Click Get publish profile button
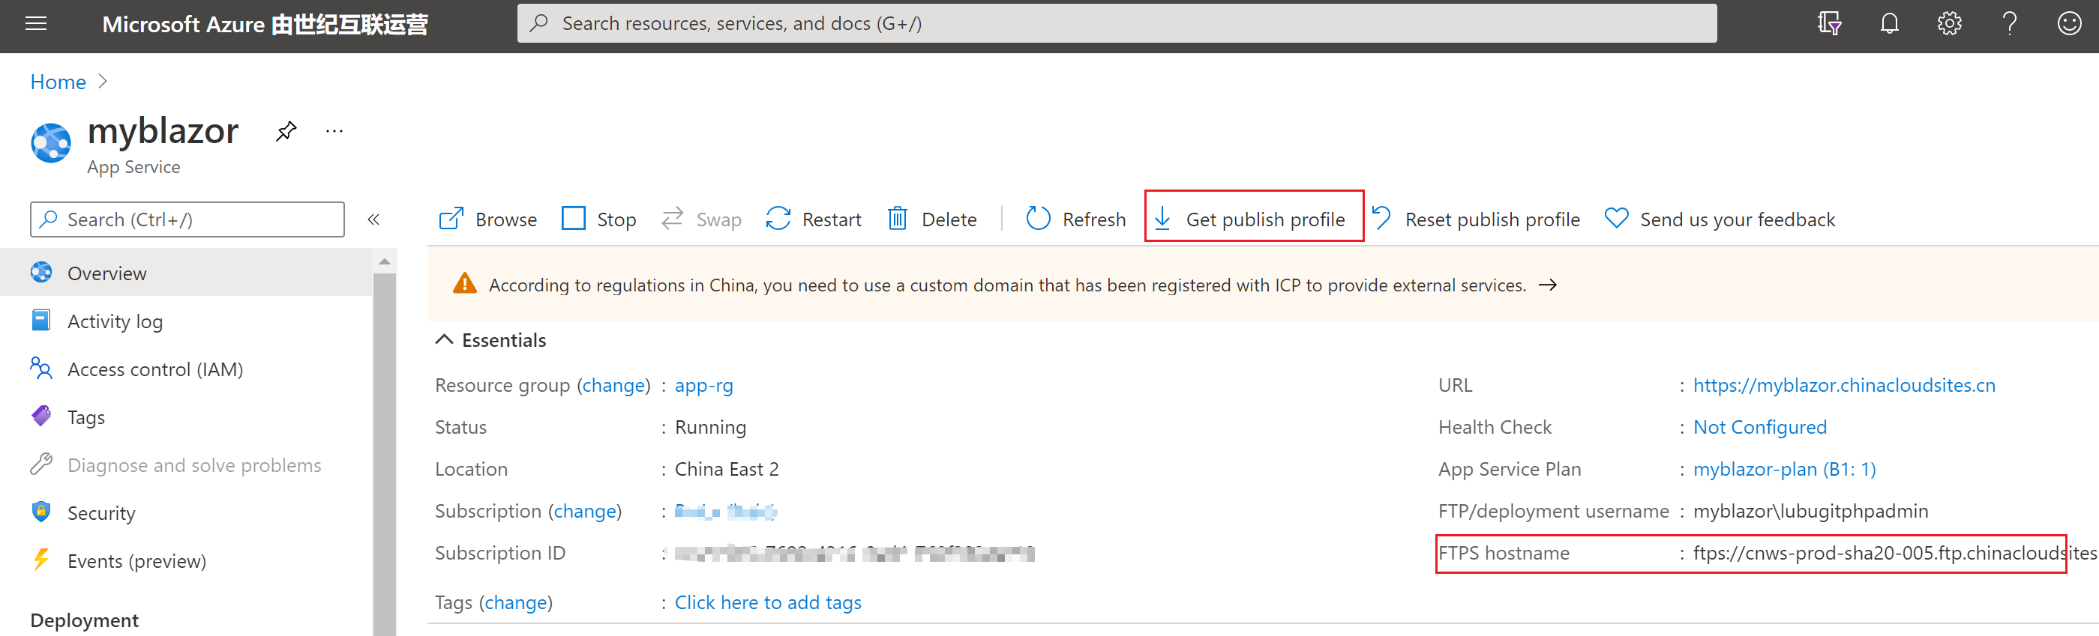Viewport: 2099px width, 636px height. pos(1252,220)
